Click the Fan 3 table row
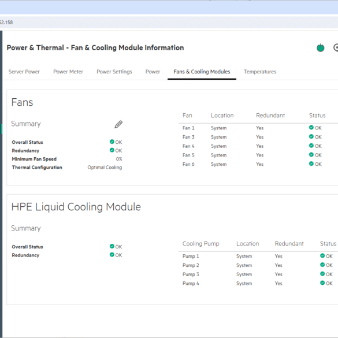 point(258,137)
